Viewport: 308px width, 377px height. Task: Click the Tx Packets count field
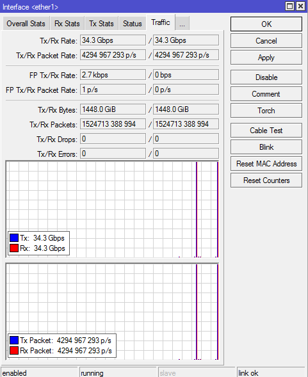(113, 124)
